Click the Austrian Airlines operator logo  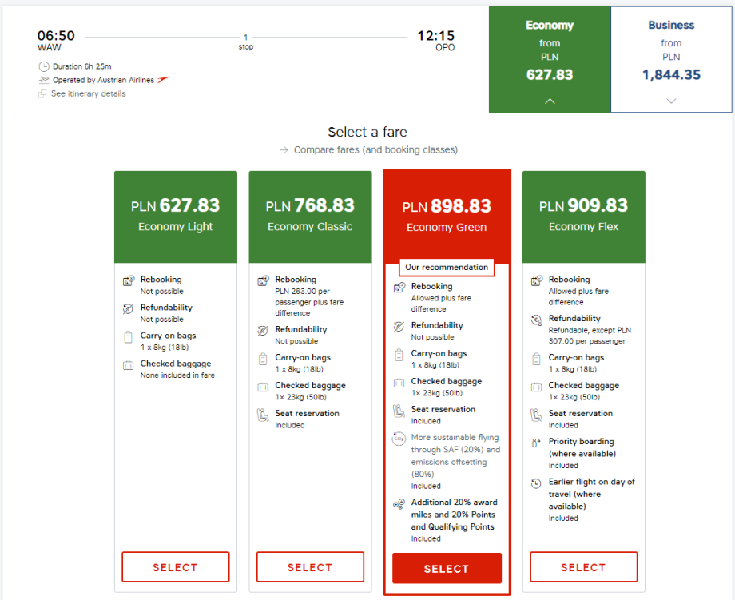pos(163,80)
